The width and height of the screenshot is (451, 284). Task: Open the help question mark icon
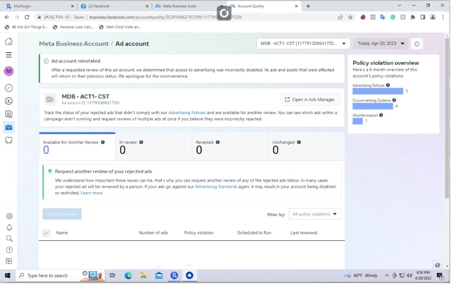click(x=9, y=250)
